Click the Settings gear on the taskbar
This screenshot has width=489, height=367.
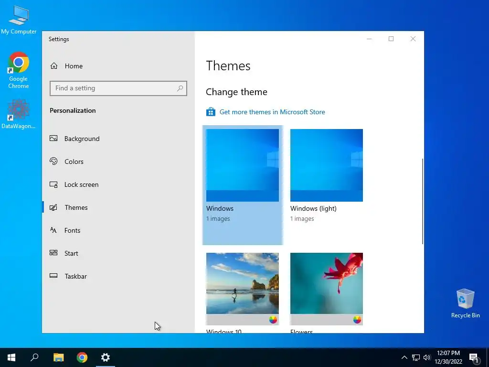pos(106,357)
